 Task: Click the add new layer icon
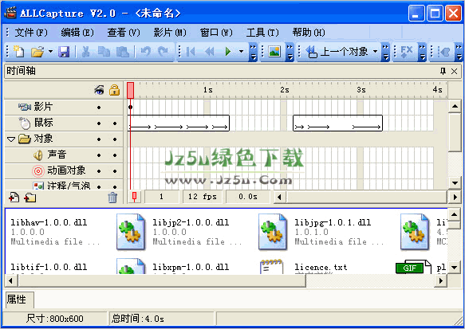tap(14, 198)
